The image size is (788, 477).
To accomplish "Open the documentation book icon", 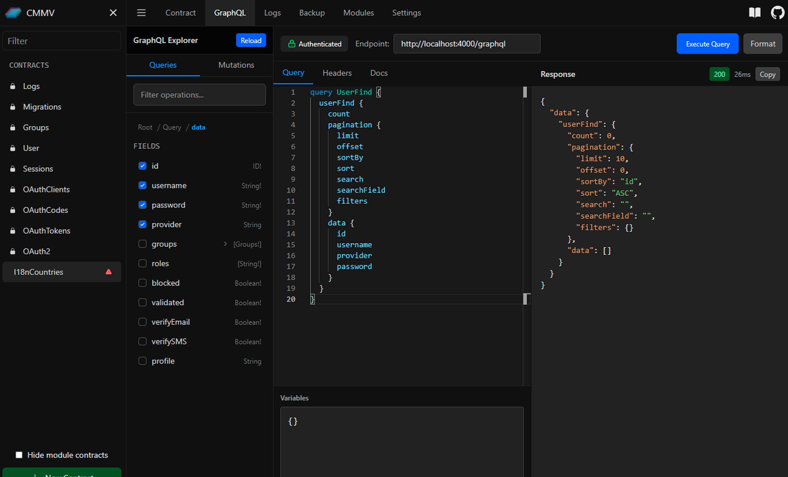I will [x=755, y=13].
